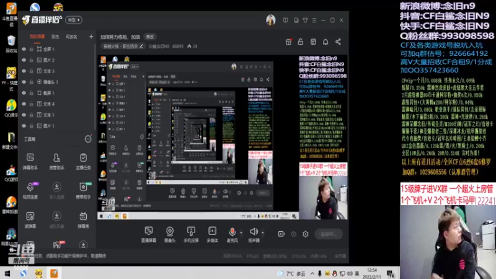The image size is (496, 279).
Task: Toggle visibility of 摄像头 1 layer
Action: point(24,82)
